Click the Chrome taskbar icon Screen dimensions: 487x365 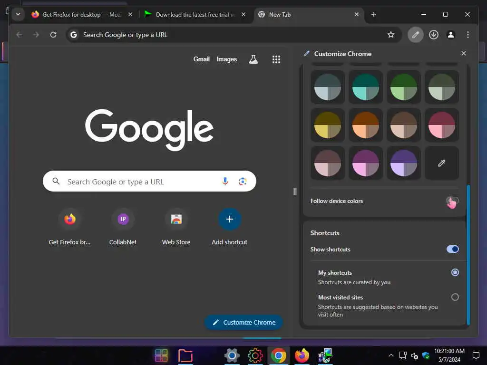279,355
